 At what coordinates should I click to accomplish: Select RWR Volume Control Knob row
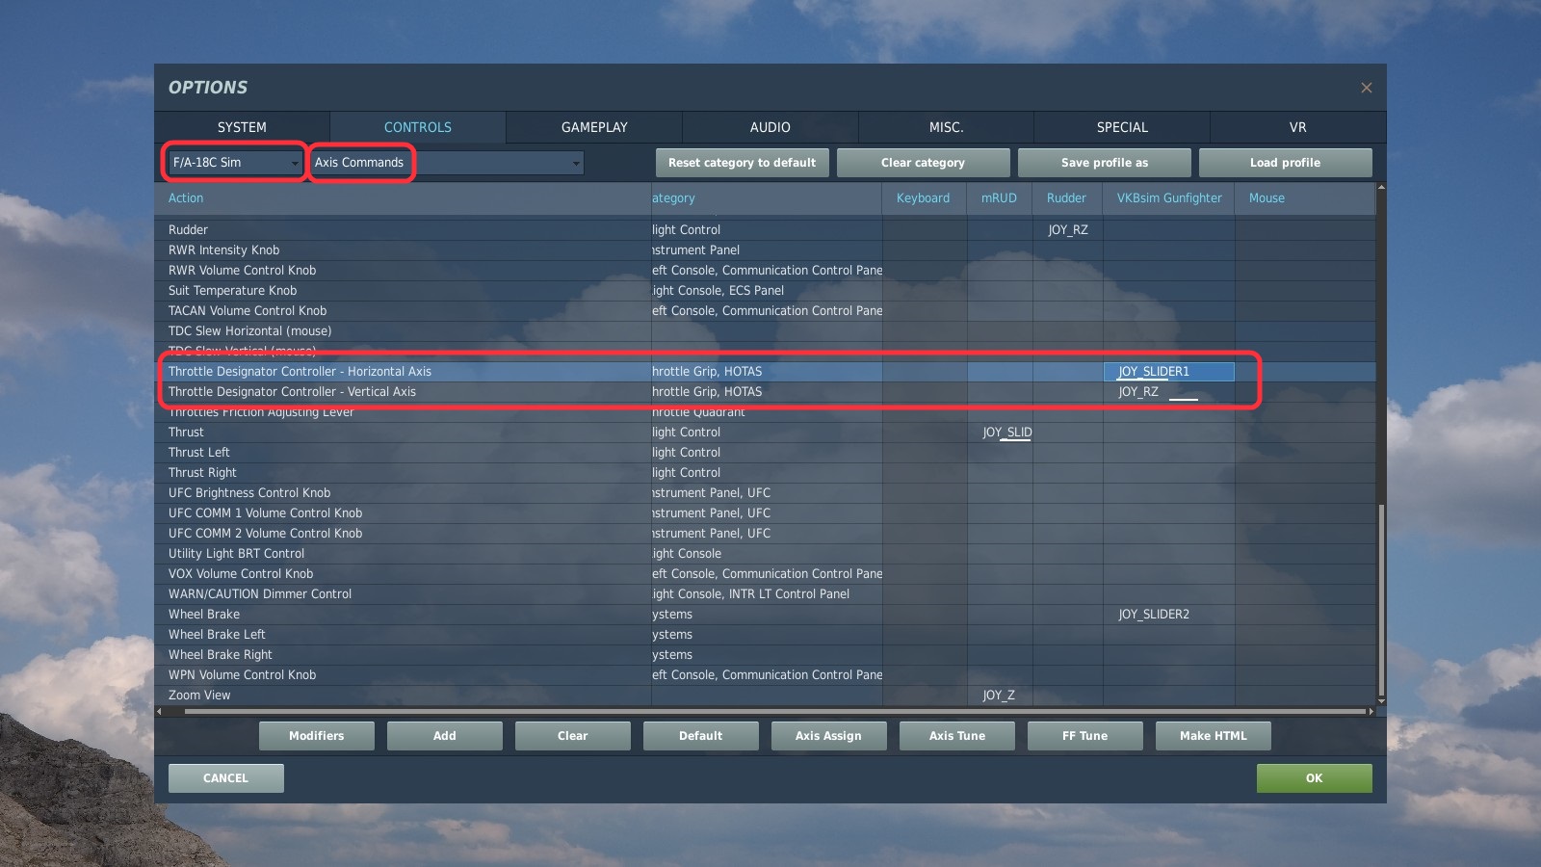(766, 271)
